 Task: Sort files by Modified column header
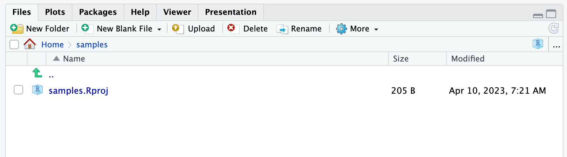point(467,59)
